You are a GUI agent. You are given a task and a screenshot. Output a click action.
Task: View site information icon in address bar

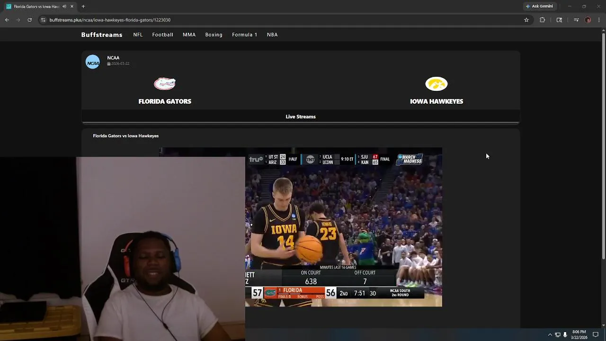pyautogui.click(x=43, y=20)
